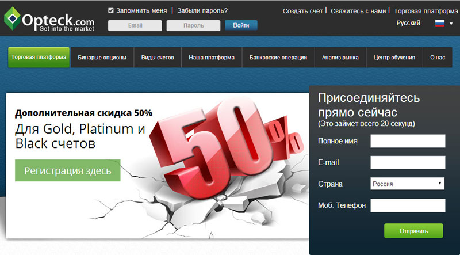The height and width of the screenshot is (255, 460).
Task: Open the Бинарые опционы menu
Action: (102, 58)
